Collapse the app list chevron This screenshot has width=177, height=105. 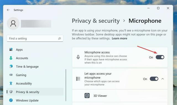tap(163, 79)
